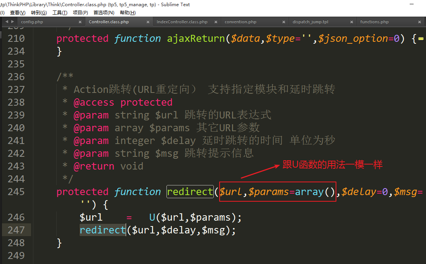Image resolution: width=426 pixels, height=264 pixels.
Task: Switch to the dispatch_jump.tpl tab
Action: point(310,22)
